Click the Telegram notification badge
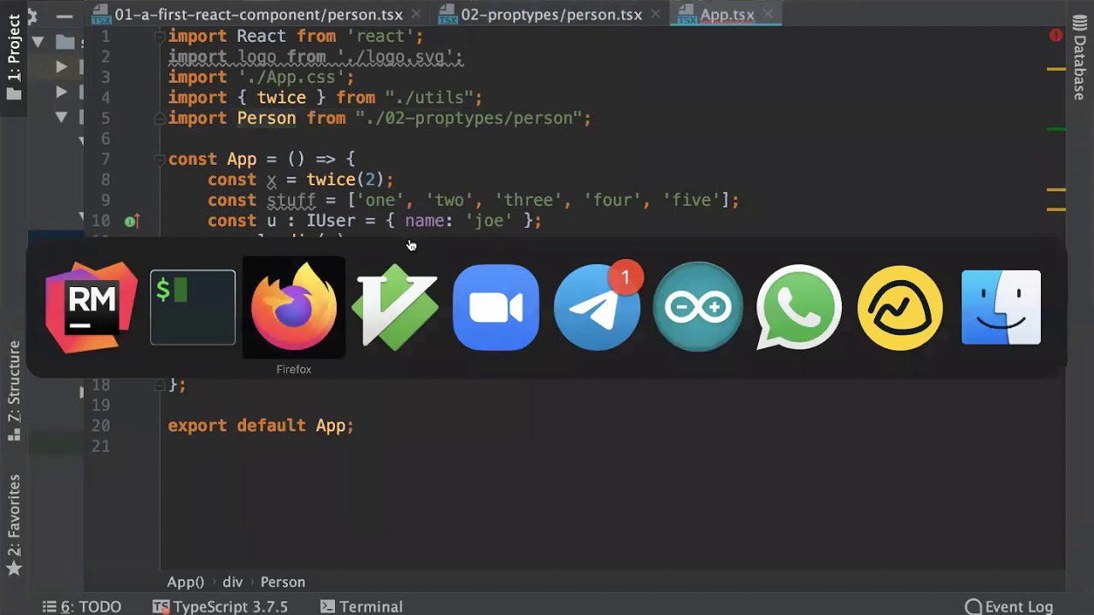The image size is (1094, 615). point(626,278)
